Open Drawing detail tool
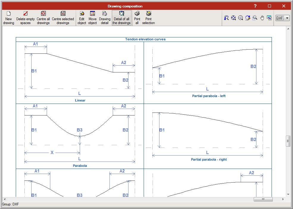Screen dimensions: 293x209 [104, 18]
